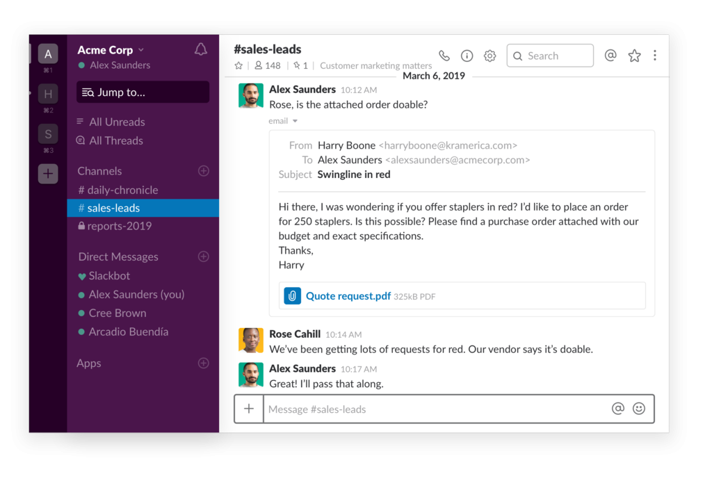Create a new channel with the plus button

tap(203, 170)
